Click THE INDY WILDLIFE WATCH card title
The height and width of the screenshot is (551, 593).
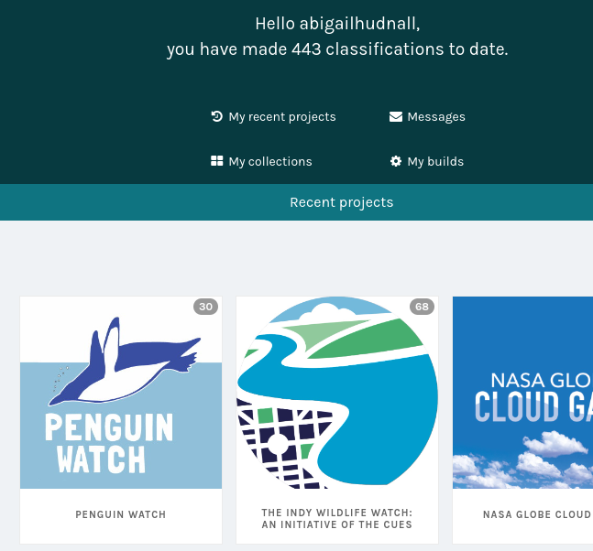click(x=337, y=519)
